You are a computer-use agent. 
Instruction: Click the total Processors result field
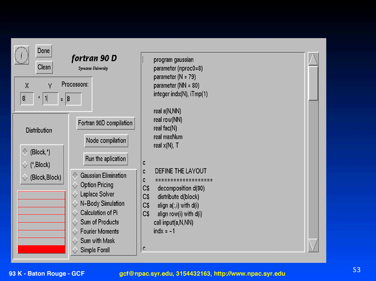click(73, 99)
